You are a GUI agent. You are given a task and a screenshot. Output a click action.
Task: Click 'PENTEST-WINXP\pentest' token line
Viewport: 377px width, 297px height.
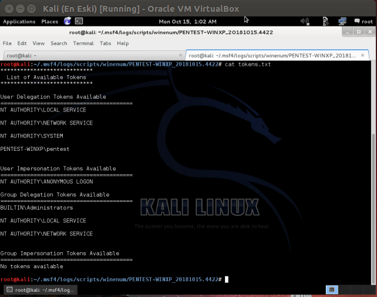coord(35,149)
